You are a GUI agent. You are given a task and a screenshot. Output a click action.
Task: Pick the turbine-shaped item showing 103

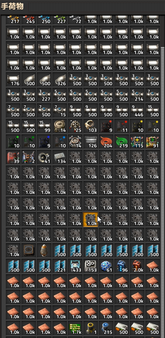tap(91, 126)
